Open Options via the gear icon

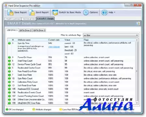click(x=86, y=12)
